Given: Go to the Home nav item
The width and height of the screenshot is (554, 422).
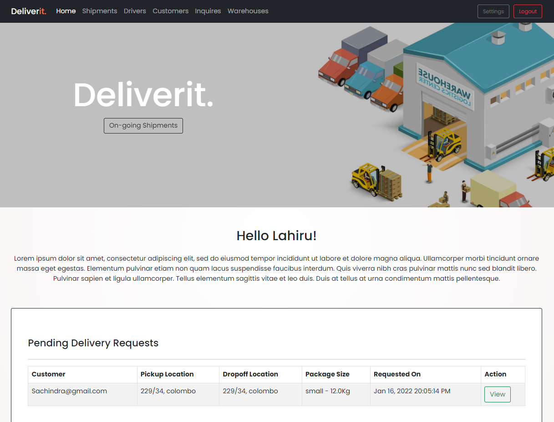Looking at the screenshot, I should coord(66,11).
